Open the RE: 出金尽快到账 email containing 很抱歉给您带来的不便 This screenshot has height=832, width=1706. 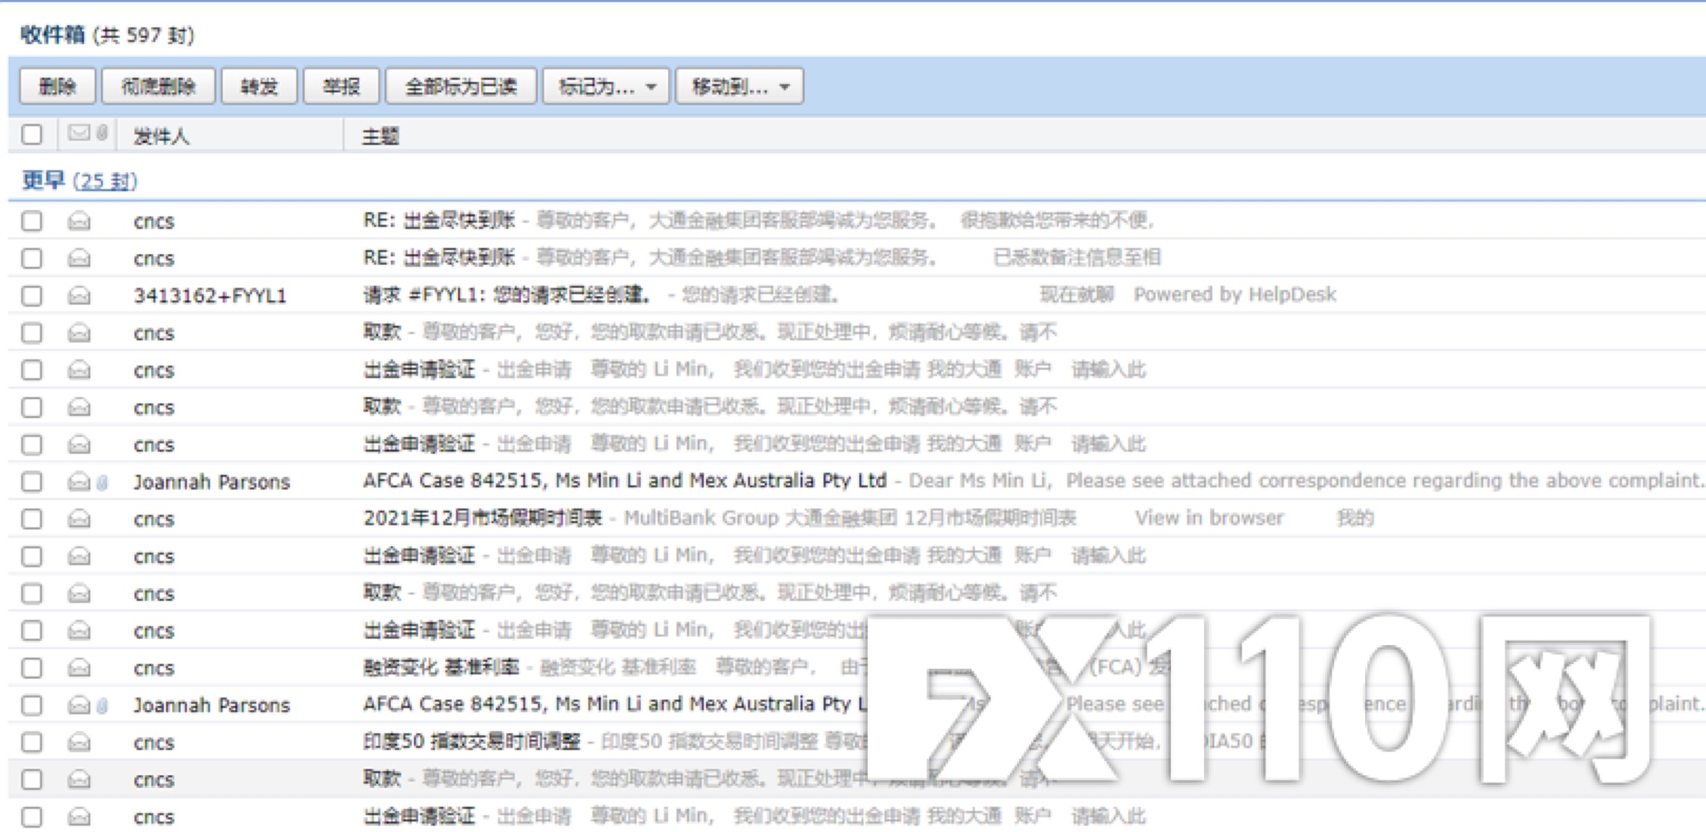[439, 221]
